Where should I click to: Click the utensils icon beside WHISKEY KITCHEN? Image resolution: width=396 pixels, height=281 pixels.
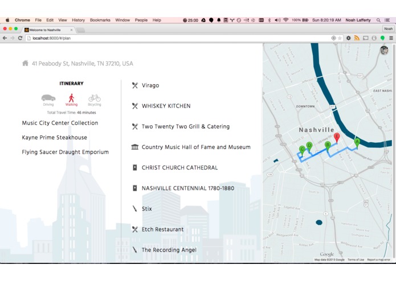click(x=135, y=106)
